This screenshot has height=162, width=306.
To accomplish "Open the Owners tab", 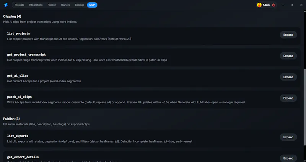I will coord(65,5).
